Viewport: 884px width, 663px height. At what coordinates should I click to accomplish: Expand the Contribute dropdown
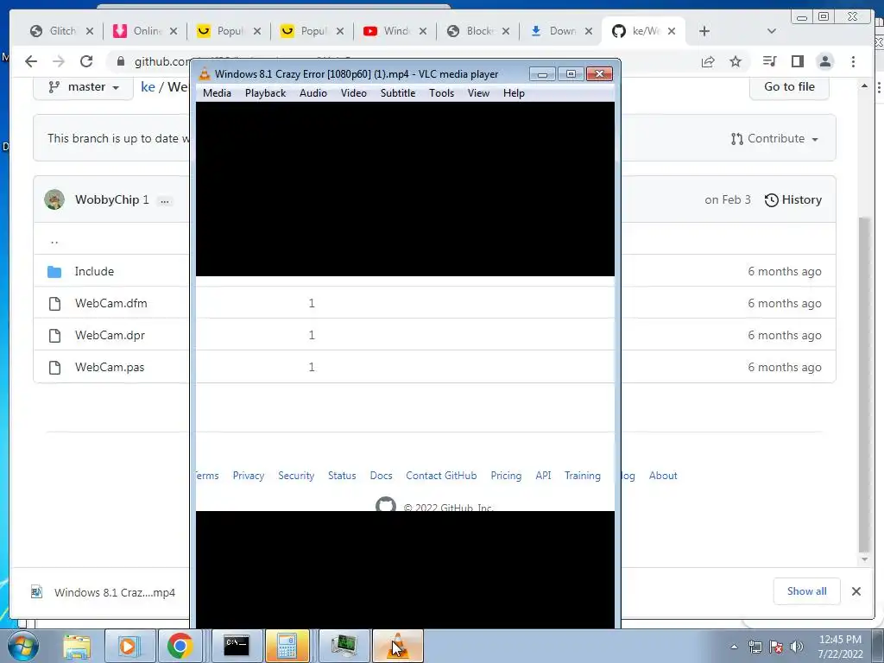coord(774,139)
